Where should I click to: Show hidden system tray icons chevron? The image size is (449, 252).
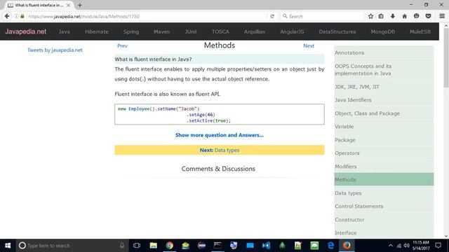[x=391, y=246]
